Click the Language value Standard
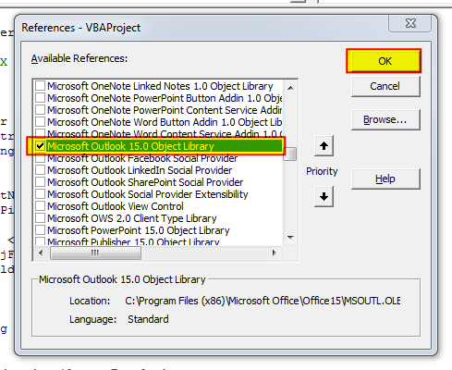This screenshot has height=370, width=452. (148, 319)
